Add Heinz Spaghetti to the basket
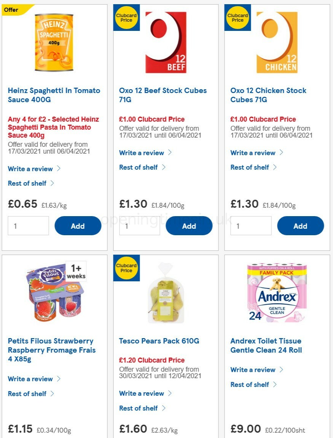The image size is (333, 438). click(78, 226)
